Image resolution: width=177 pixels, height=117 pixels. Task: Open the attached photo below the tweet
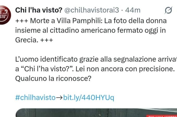click(x=96, y=113)
